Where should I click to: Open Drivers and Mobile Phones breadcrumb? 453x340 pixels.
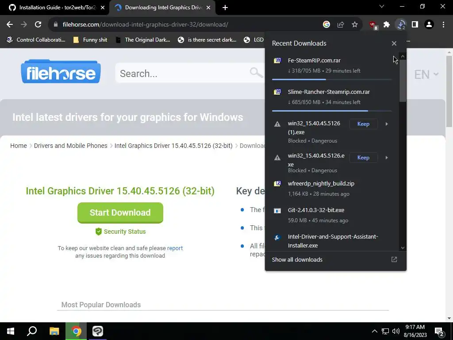coord(70,146)
